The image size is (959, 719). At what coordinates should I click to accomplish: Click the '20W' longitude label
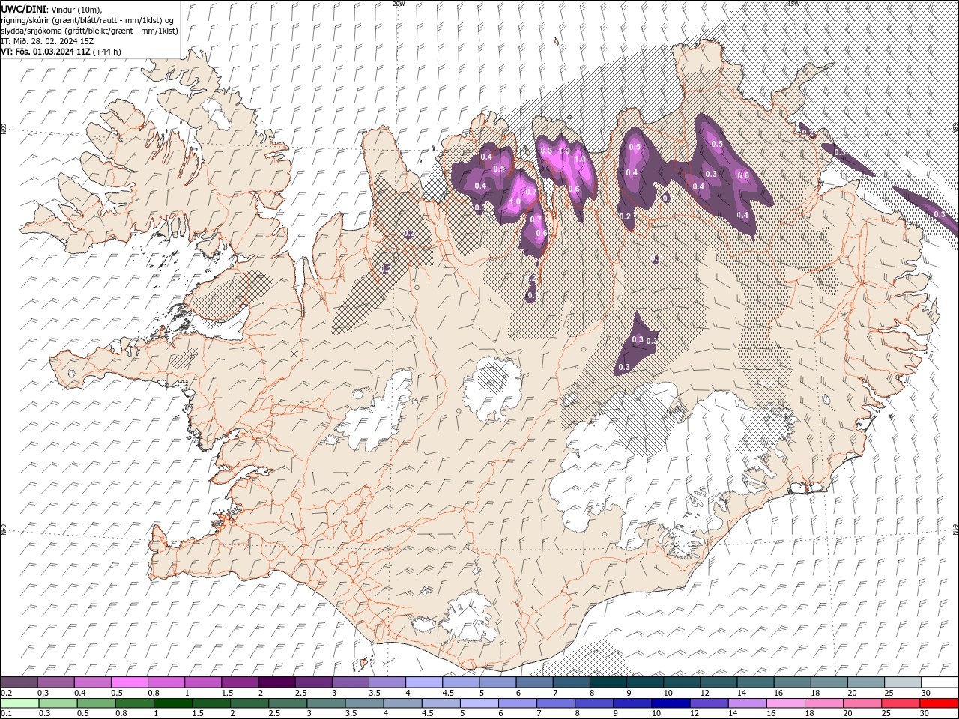399,4
